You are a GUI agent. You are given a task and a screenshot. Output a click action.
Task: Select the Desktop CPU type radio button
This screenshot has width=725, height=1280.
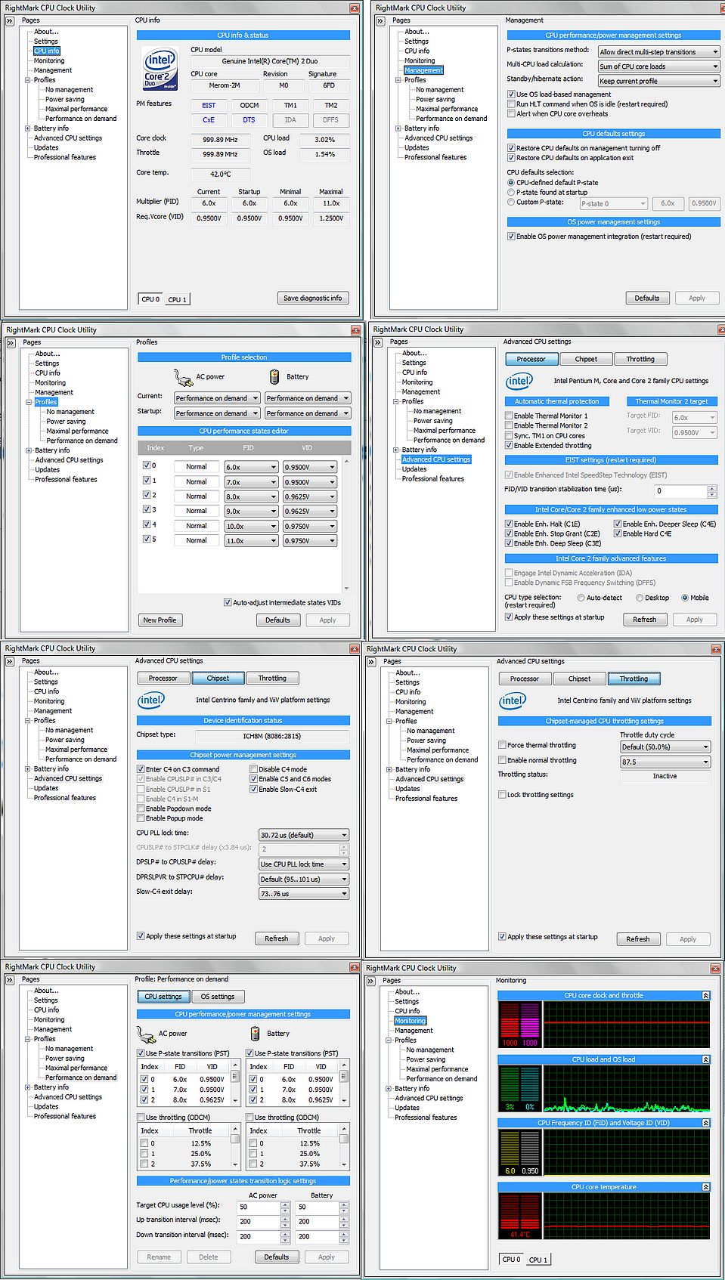coord(640,598)
